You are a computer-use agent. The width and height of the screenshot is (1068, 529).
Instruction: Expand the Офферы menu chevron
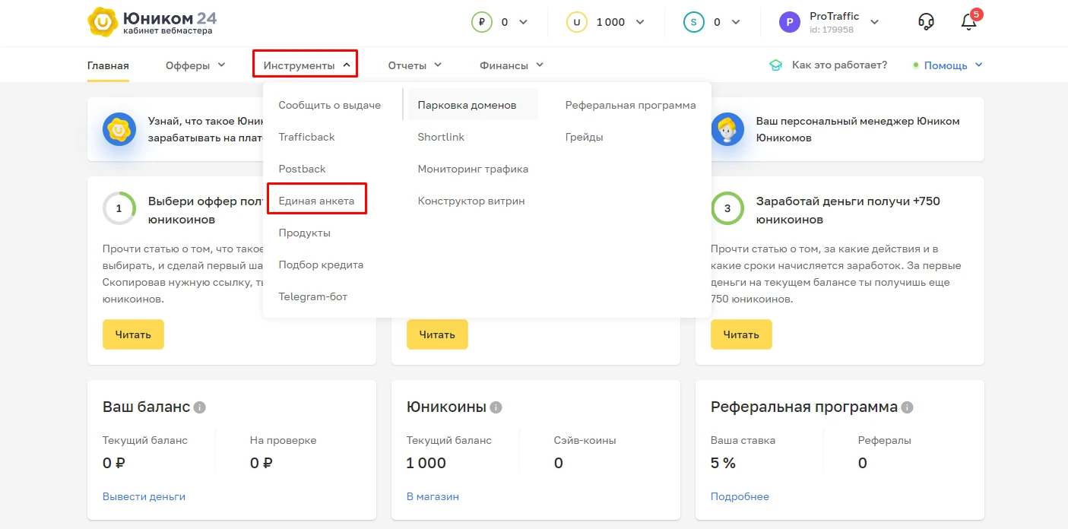[x=221, y=65]
